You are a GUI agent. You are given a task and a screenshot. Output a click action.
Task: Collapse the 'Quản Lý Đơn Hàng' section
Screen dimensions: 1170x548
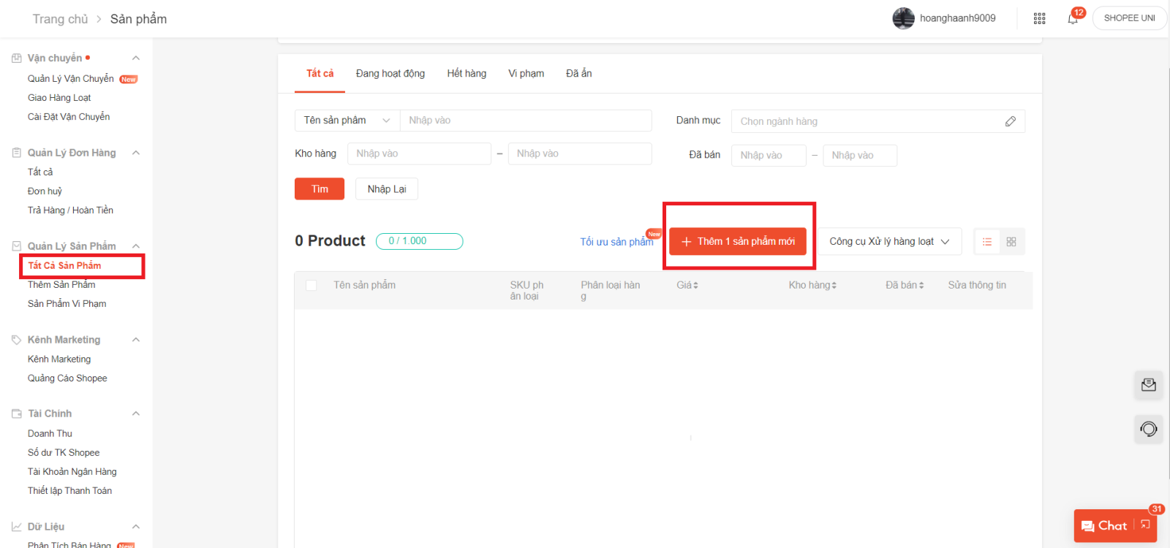pyautogui.click(x=136, y=153)
